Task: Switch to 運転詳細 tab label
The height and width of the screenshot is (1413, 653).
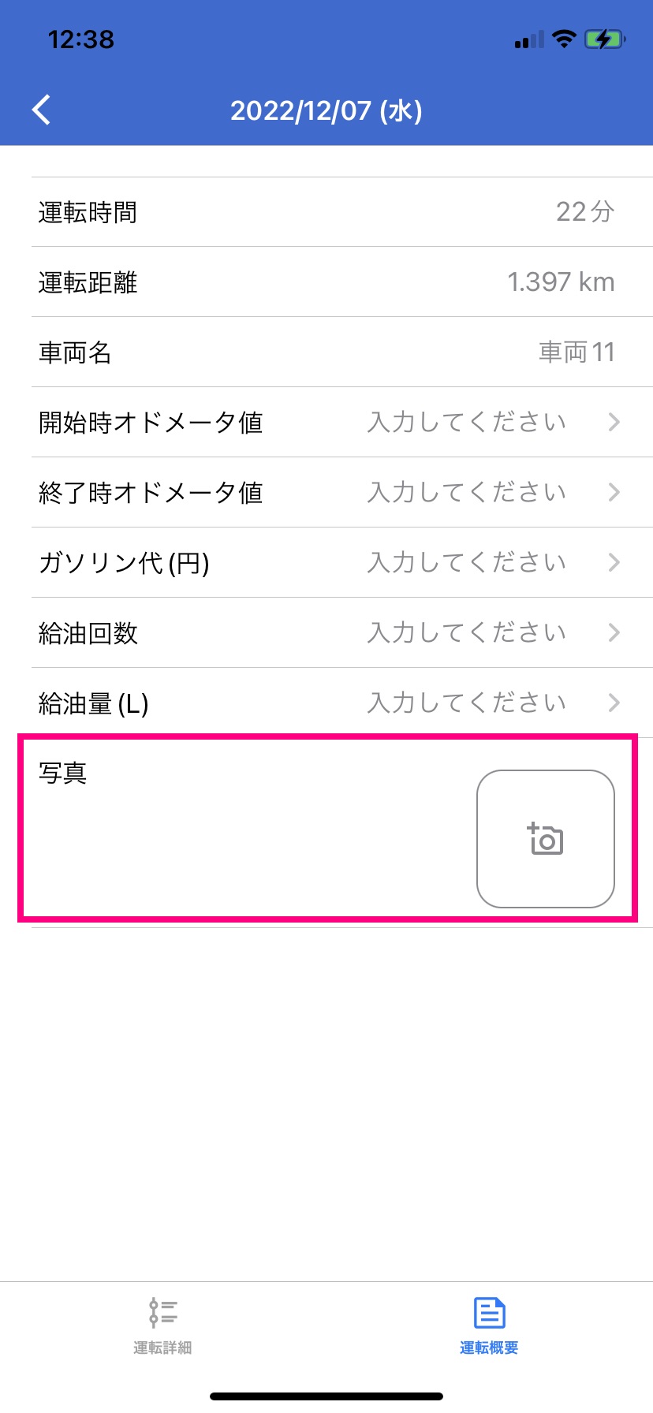Action: point(162,1348)
